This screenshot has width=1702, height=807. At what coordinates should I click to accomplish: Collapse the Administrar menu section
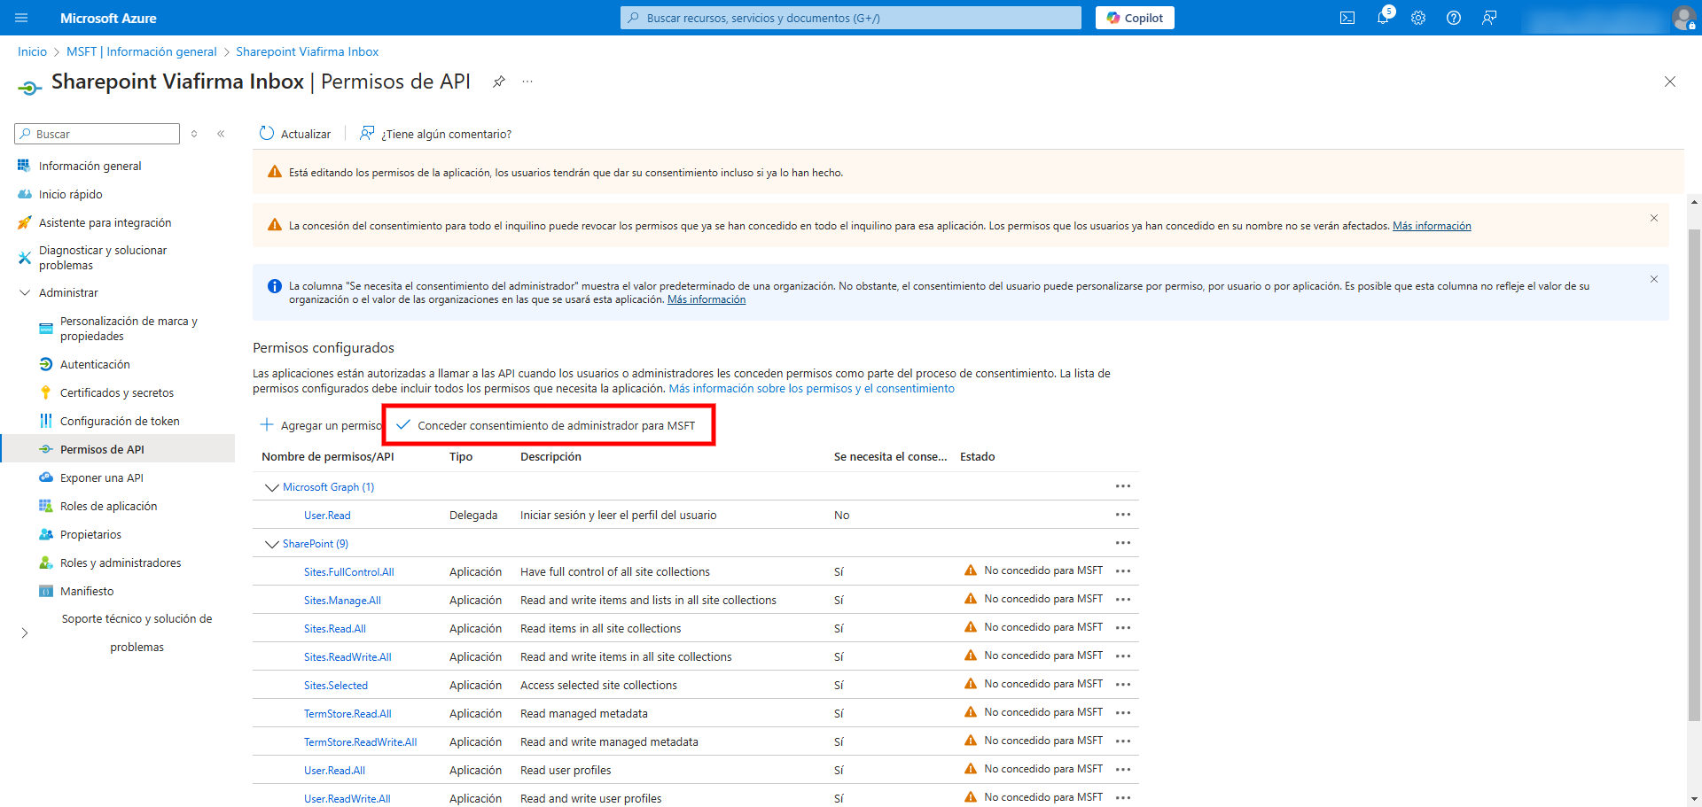coord(25,293)
